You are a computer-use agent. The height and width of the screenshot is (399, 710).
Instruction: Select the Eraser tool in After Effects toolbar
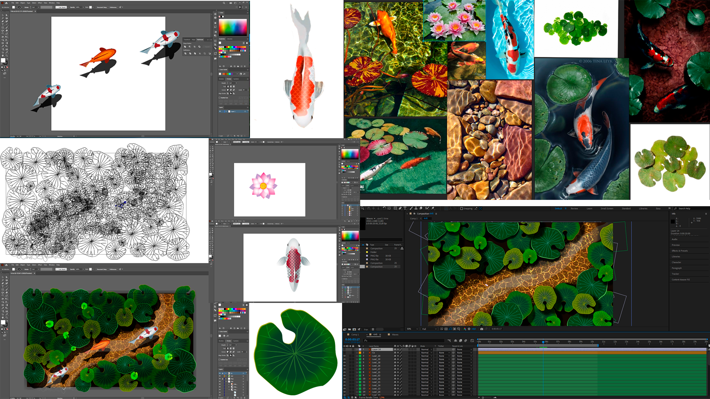tap(421, 208)
